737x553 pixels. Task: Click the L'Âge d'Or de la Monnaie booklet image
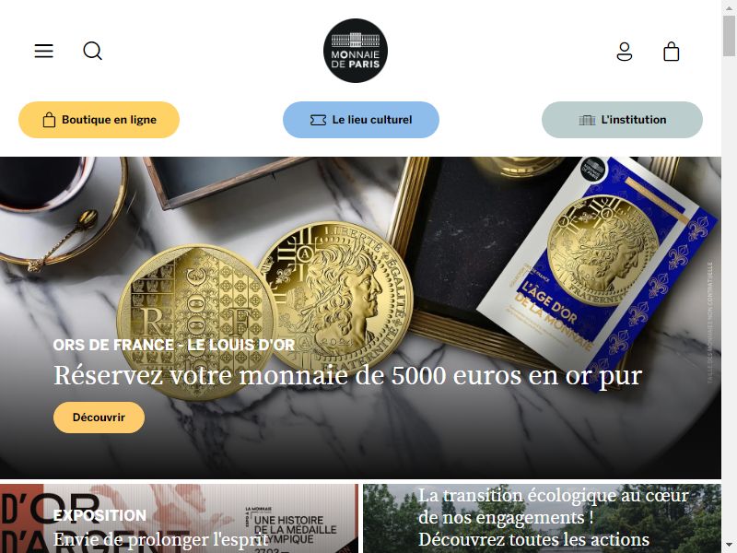(597, 273)
